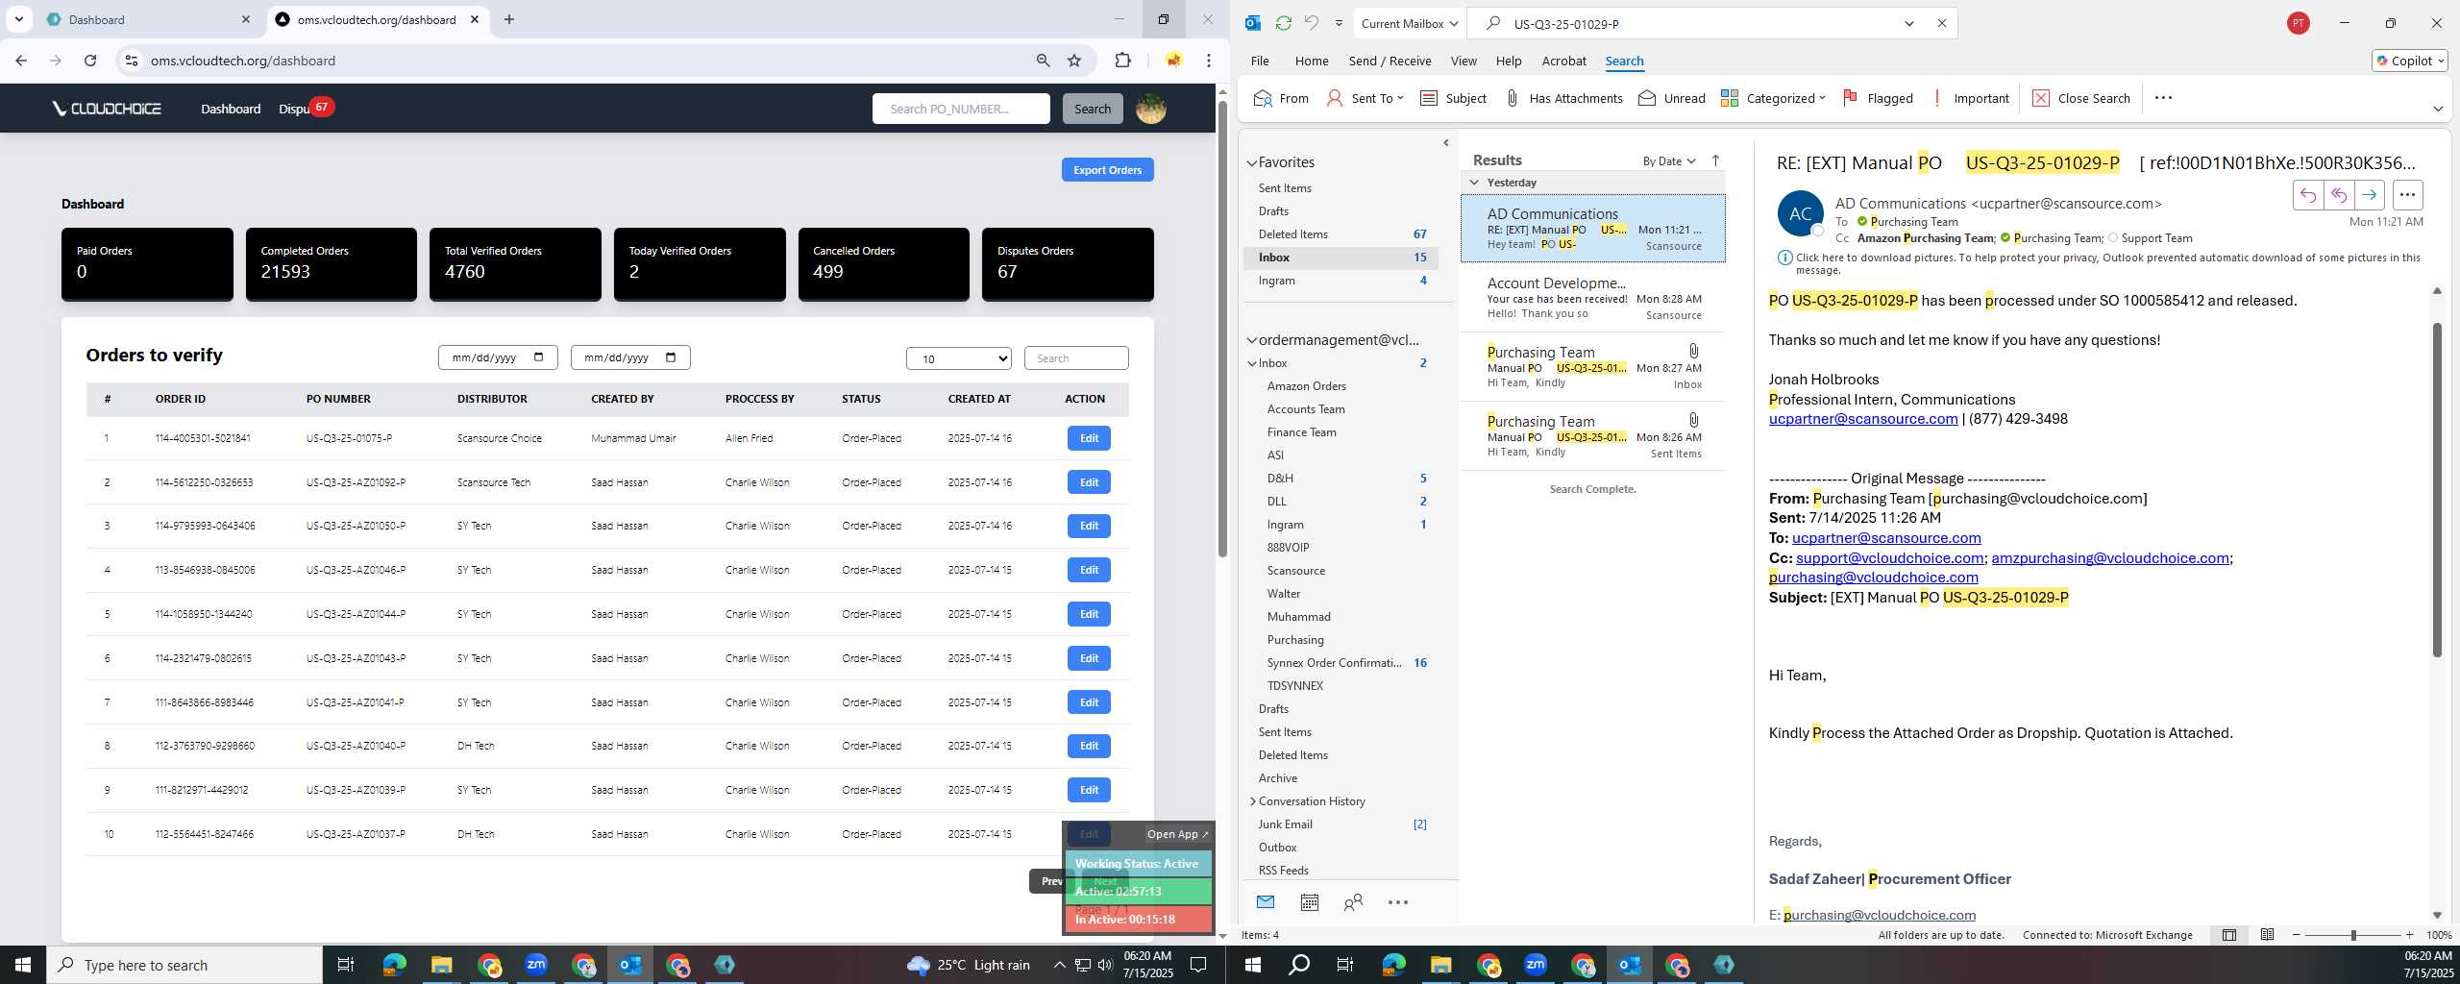Viewport: 2460px width, 984px height.
Task: Switch to the Home ribbon tab
Action: 1312,61
